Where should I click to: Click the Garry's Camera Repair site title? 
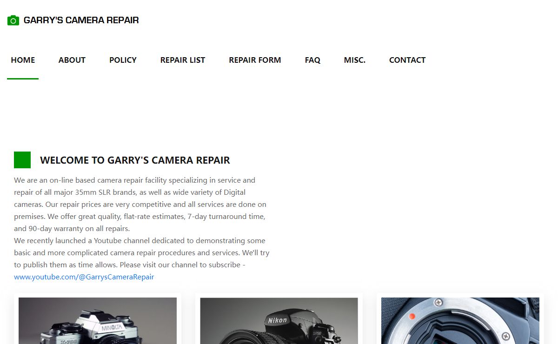[81, 20]
